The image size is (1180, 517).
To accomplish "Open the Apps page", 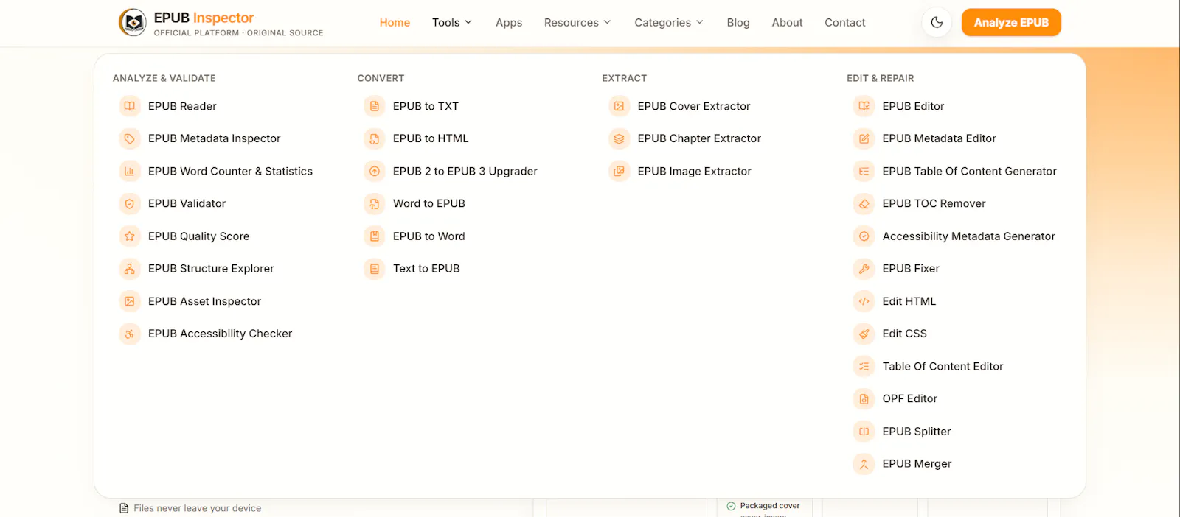I will pos(509,23).
